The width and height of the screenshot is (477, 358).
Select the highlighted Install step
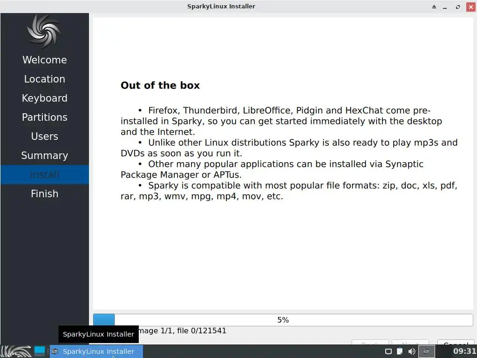(45, 175)
